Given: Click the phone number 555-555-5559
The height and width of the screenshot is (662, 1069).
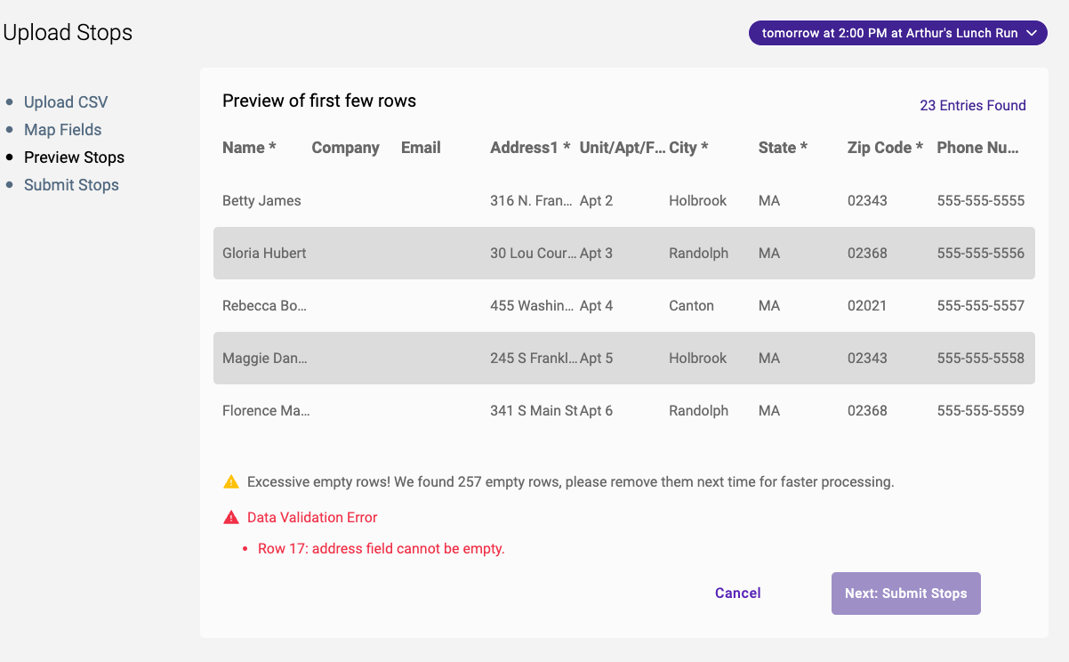Looking at the screenshot, I should [x=981, y=411].
